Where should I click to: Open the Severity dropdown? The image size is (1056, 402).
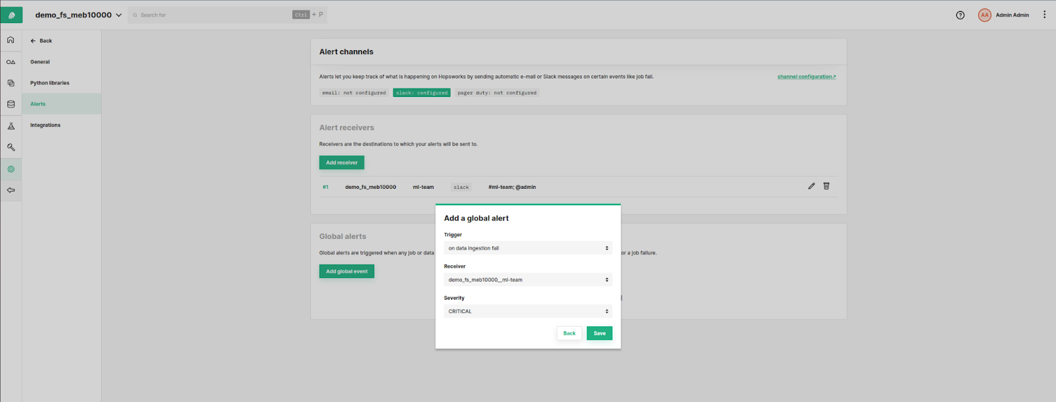pos(528,312)
